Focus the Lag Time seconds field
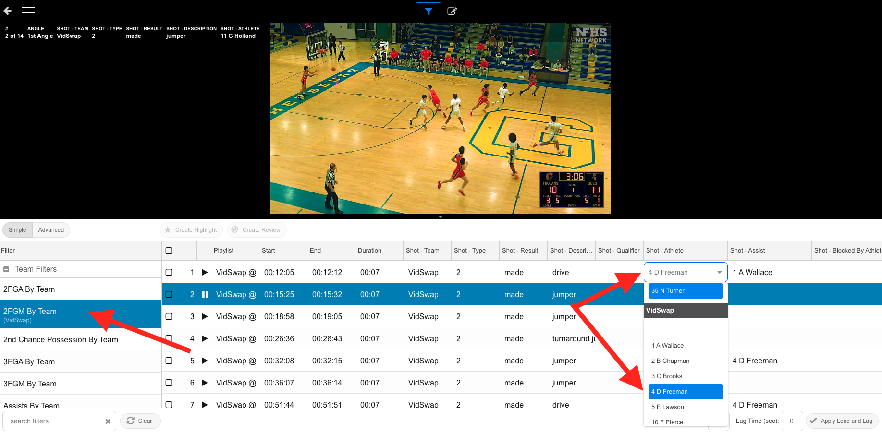 pos(792,421)
